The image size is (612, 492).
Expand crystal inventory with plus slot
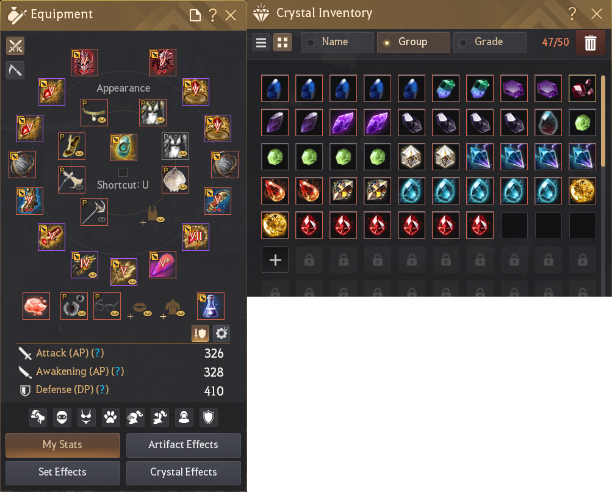click(275, 259)
